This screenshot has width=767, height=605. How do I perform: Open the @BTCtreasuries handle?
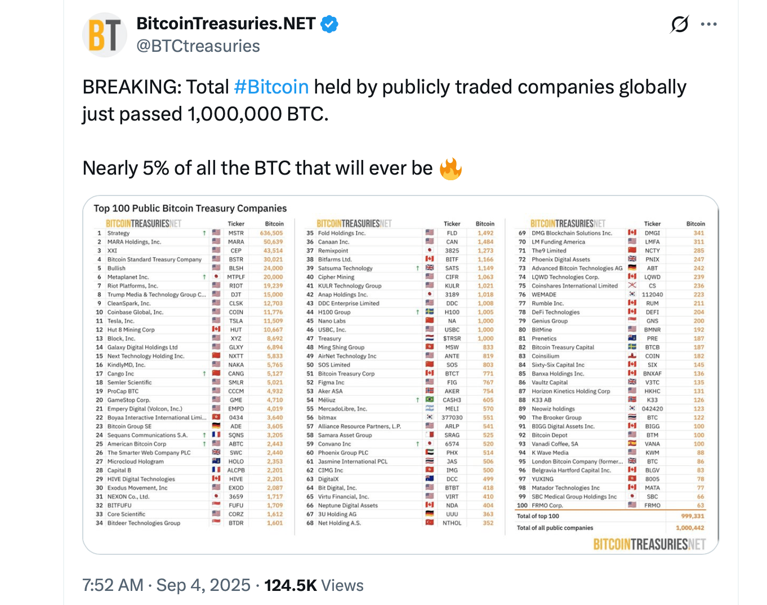[197, 46]
